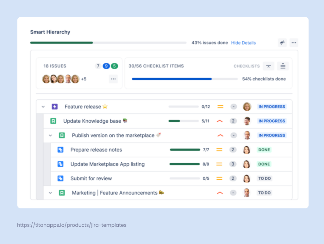Click the expand-all checklists icon
The width and height of the screenshot is (324, 244).
tap(283, 66)
